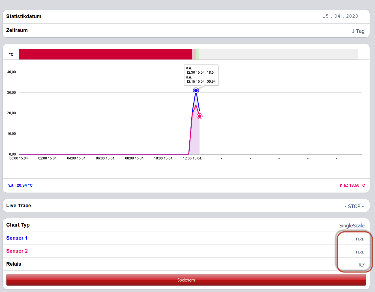Click the Zeitraum label
Screen dimensions: 375x292
tap(17, 30)
